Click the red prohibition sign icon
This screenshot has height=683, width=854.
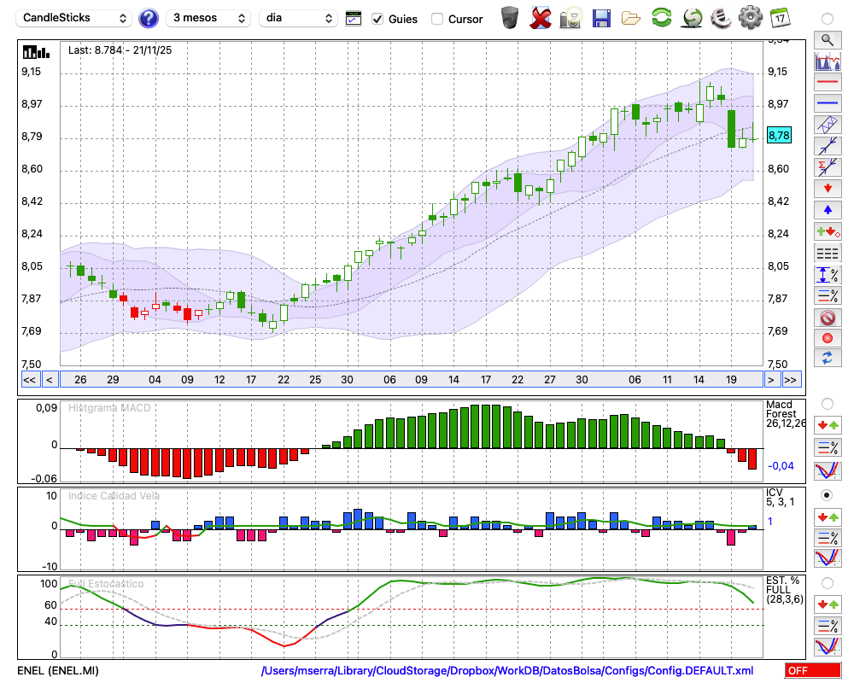click(x=828, y=317)
